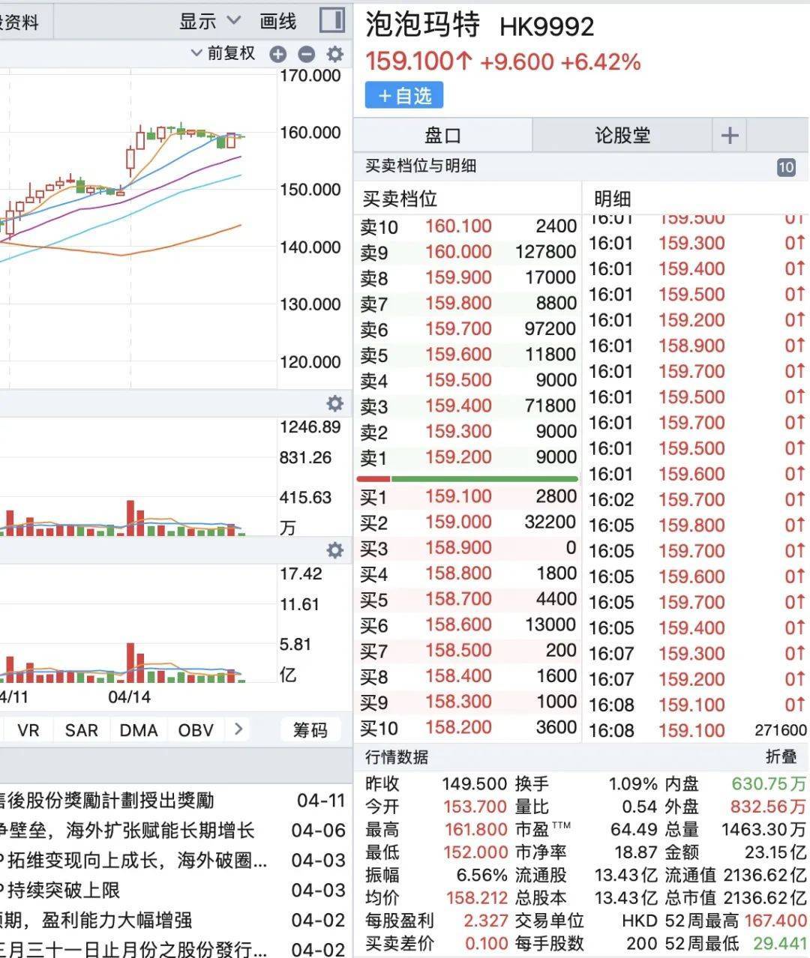
Task: Select the VR indicator tab
Action: (x=28, y=730)
